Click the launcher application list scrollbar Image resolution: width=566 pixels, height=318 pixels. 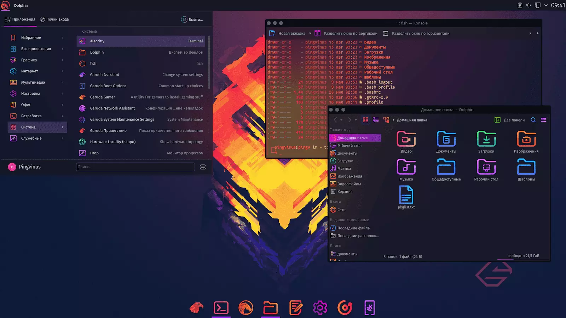point(209,63)
